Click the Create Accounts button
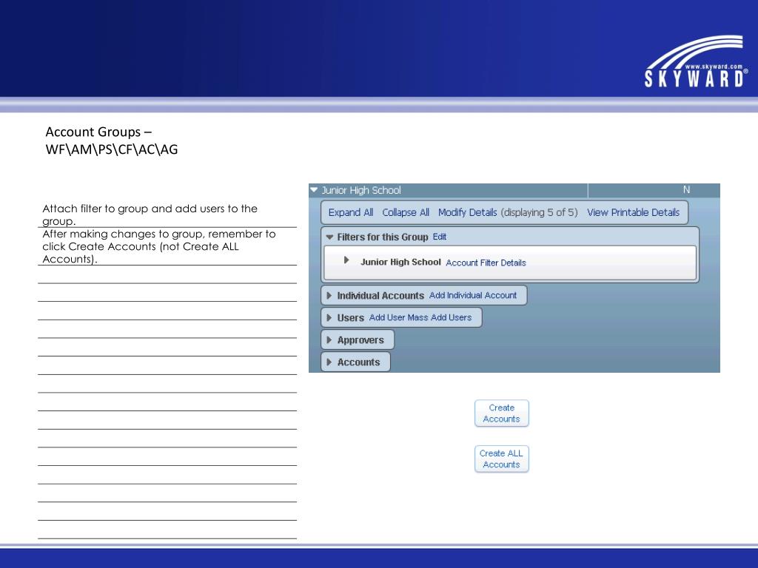Image resolution: width=758 pixels, height=568 pixels. point(501,413)
